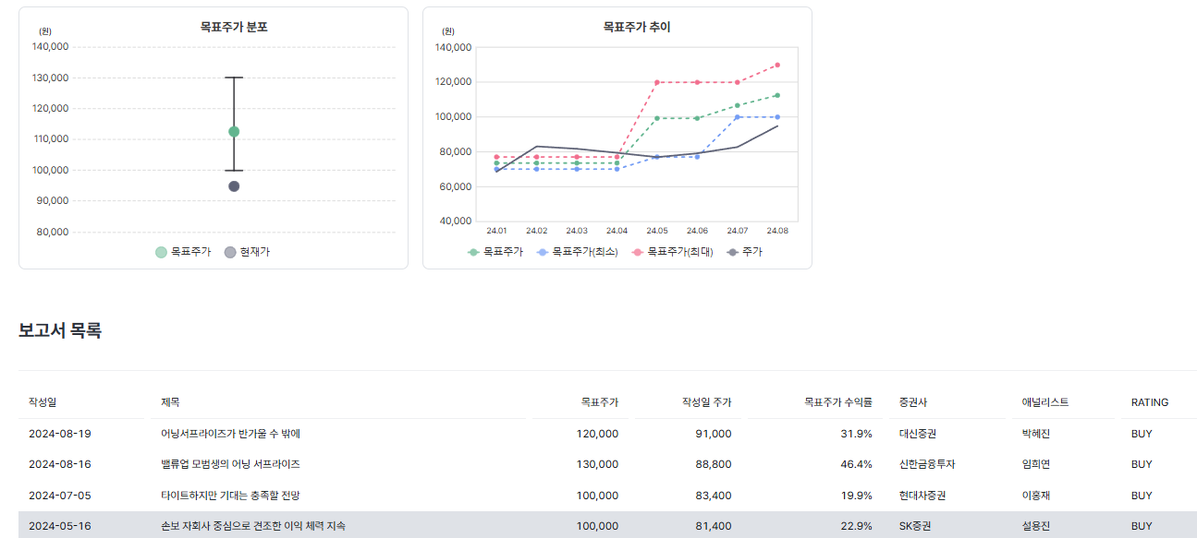Click the green 목표주가 legend marker
This screenshot has height=538, width=1197.
click(x=161, y=250)
